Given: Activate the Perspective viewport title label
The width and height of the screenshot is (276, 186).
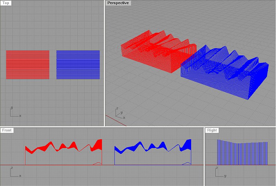Looking at the screenshot, I should pyautogui.click(x=118, y=3).
